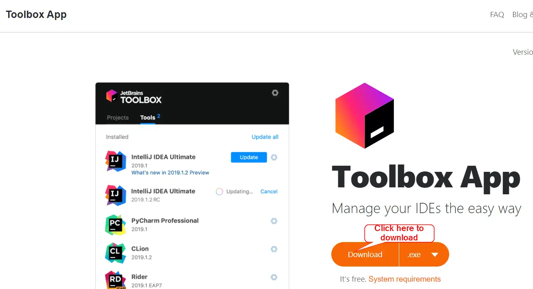533x289 pixels.
Task: Open the FAQ menu item
Action: [497, 15]
